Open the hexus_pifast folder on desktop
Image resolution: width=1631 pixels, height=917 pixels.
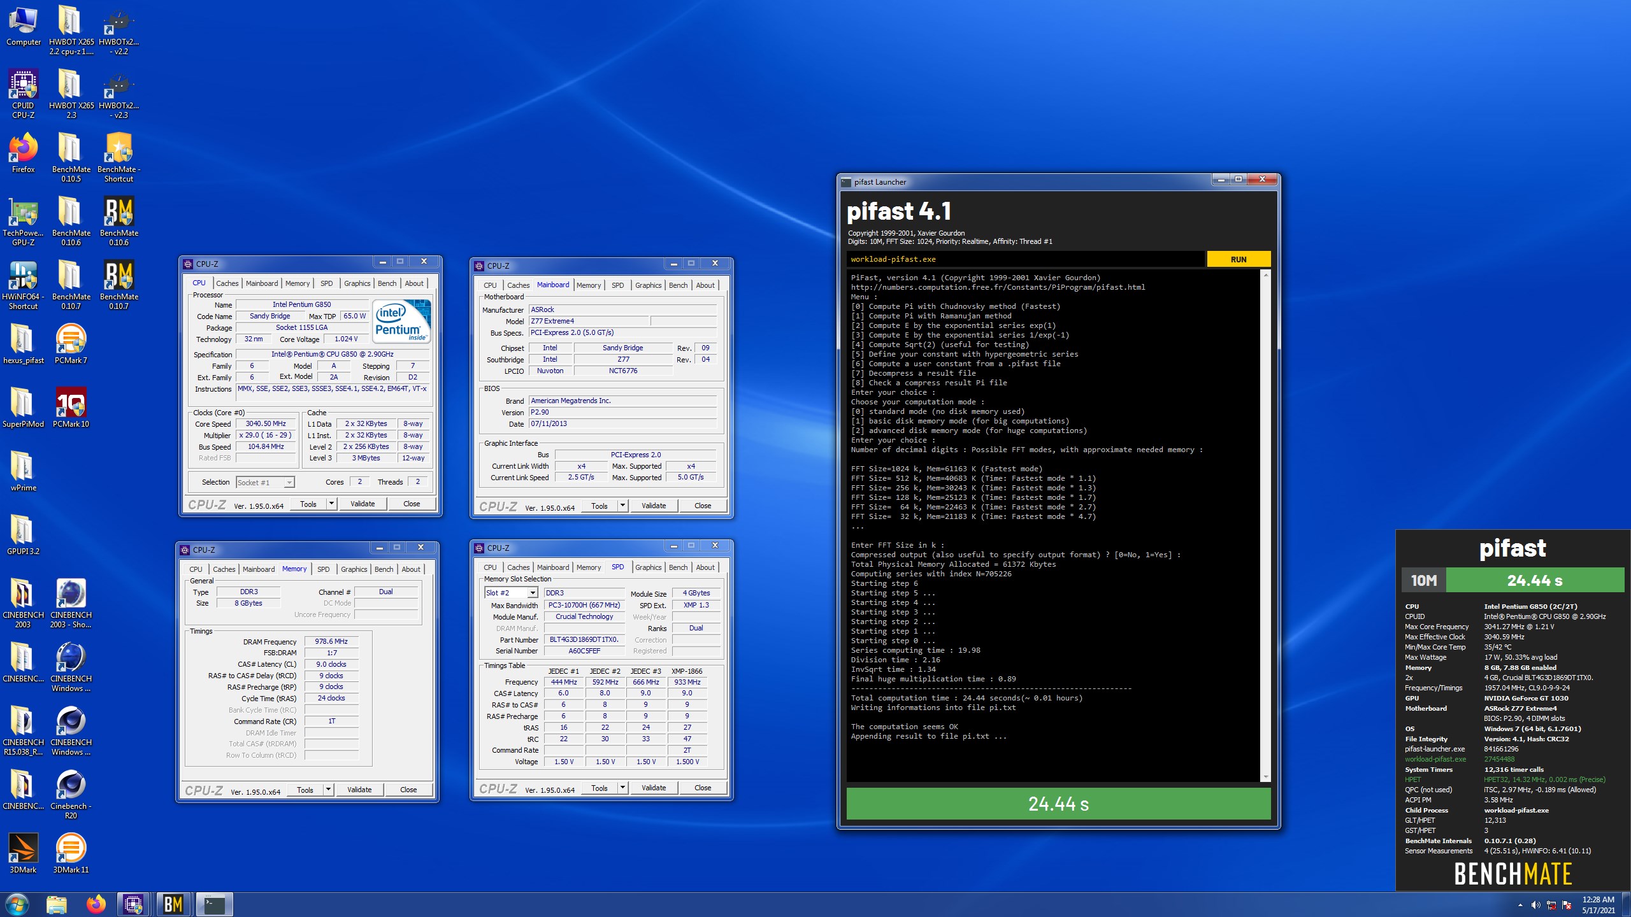[x=23, y=344]
